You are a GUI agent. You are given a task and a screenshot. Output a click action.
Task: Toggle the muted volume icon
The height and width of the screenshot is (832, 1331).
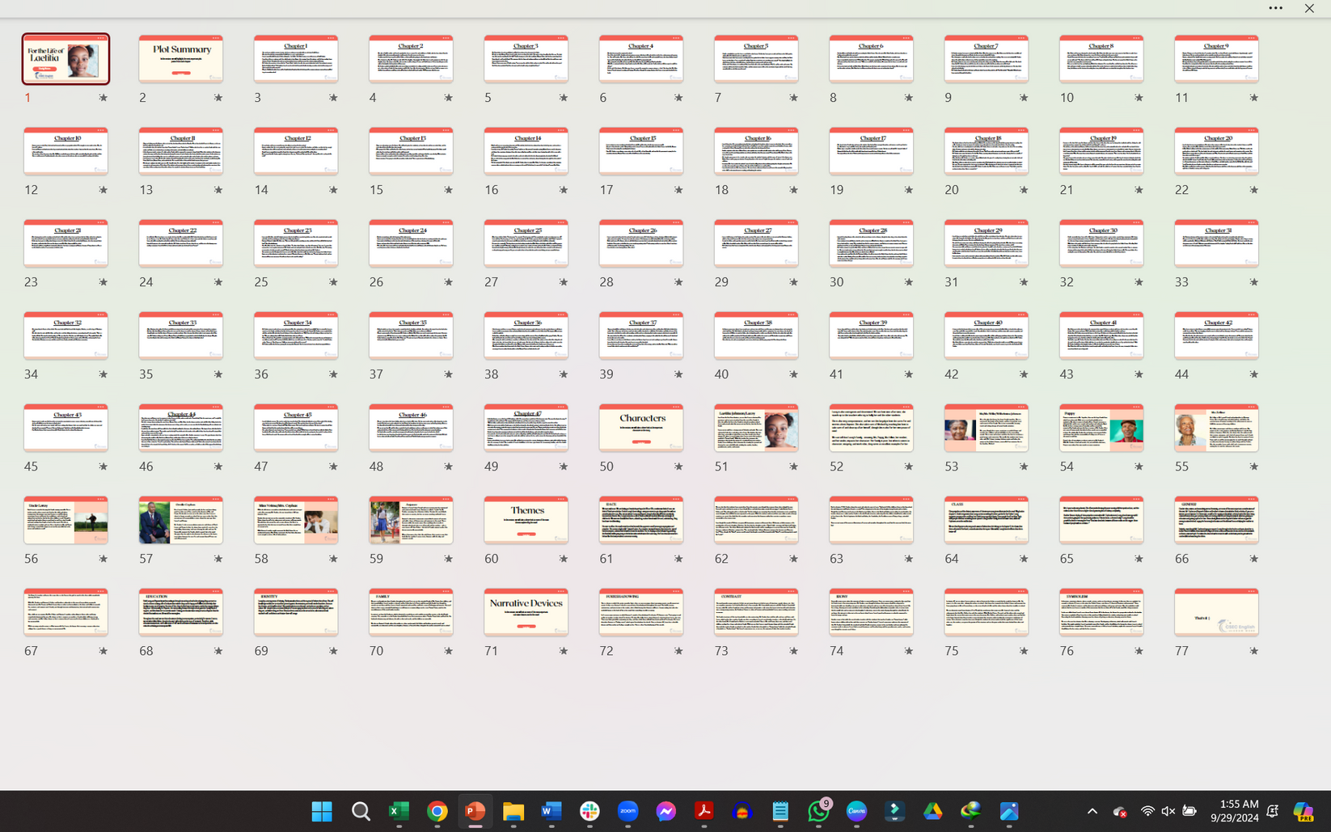pos(1168,811)
